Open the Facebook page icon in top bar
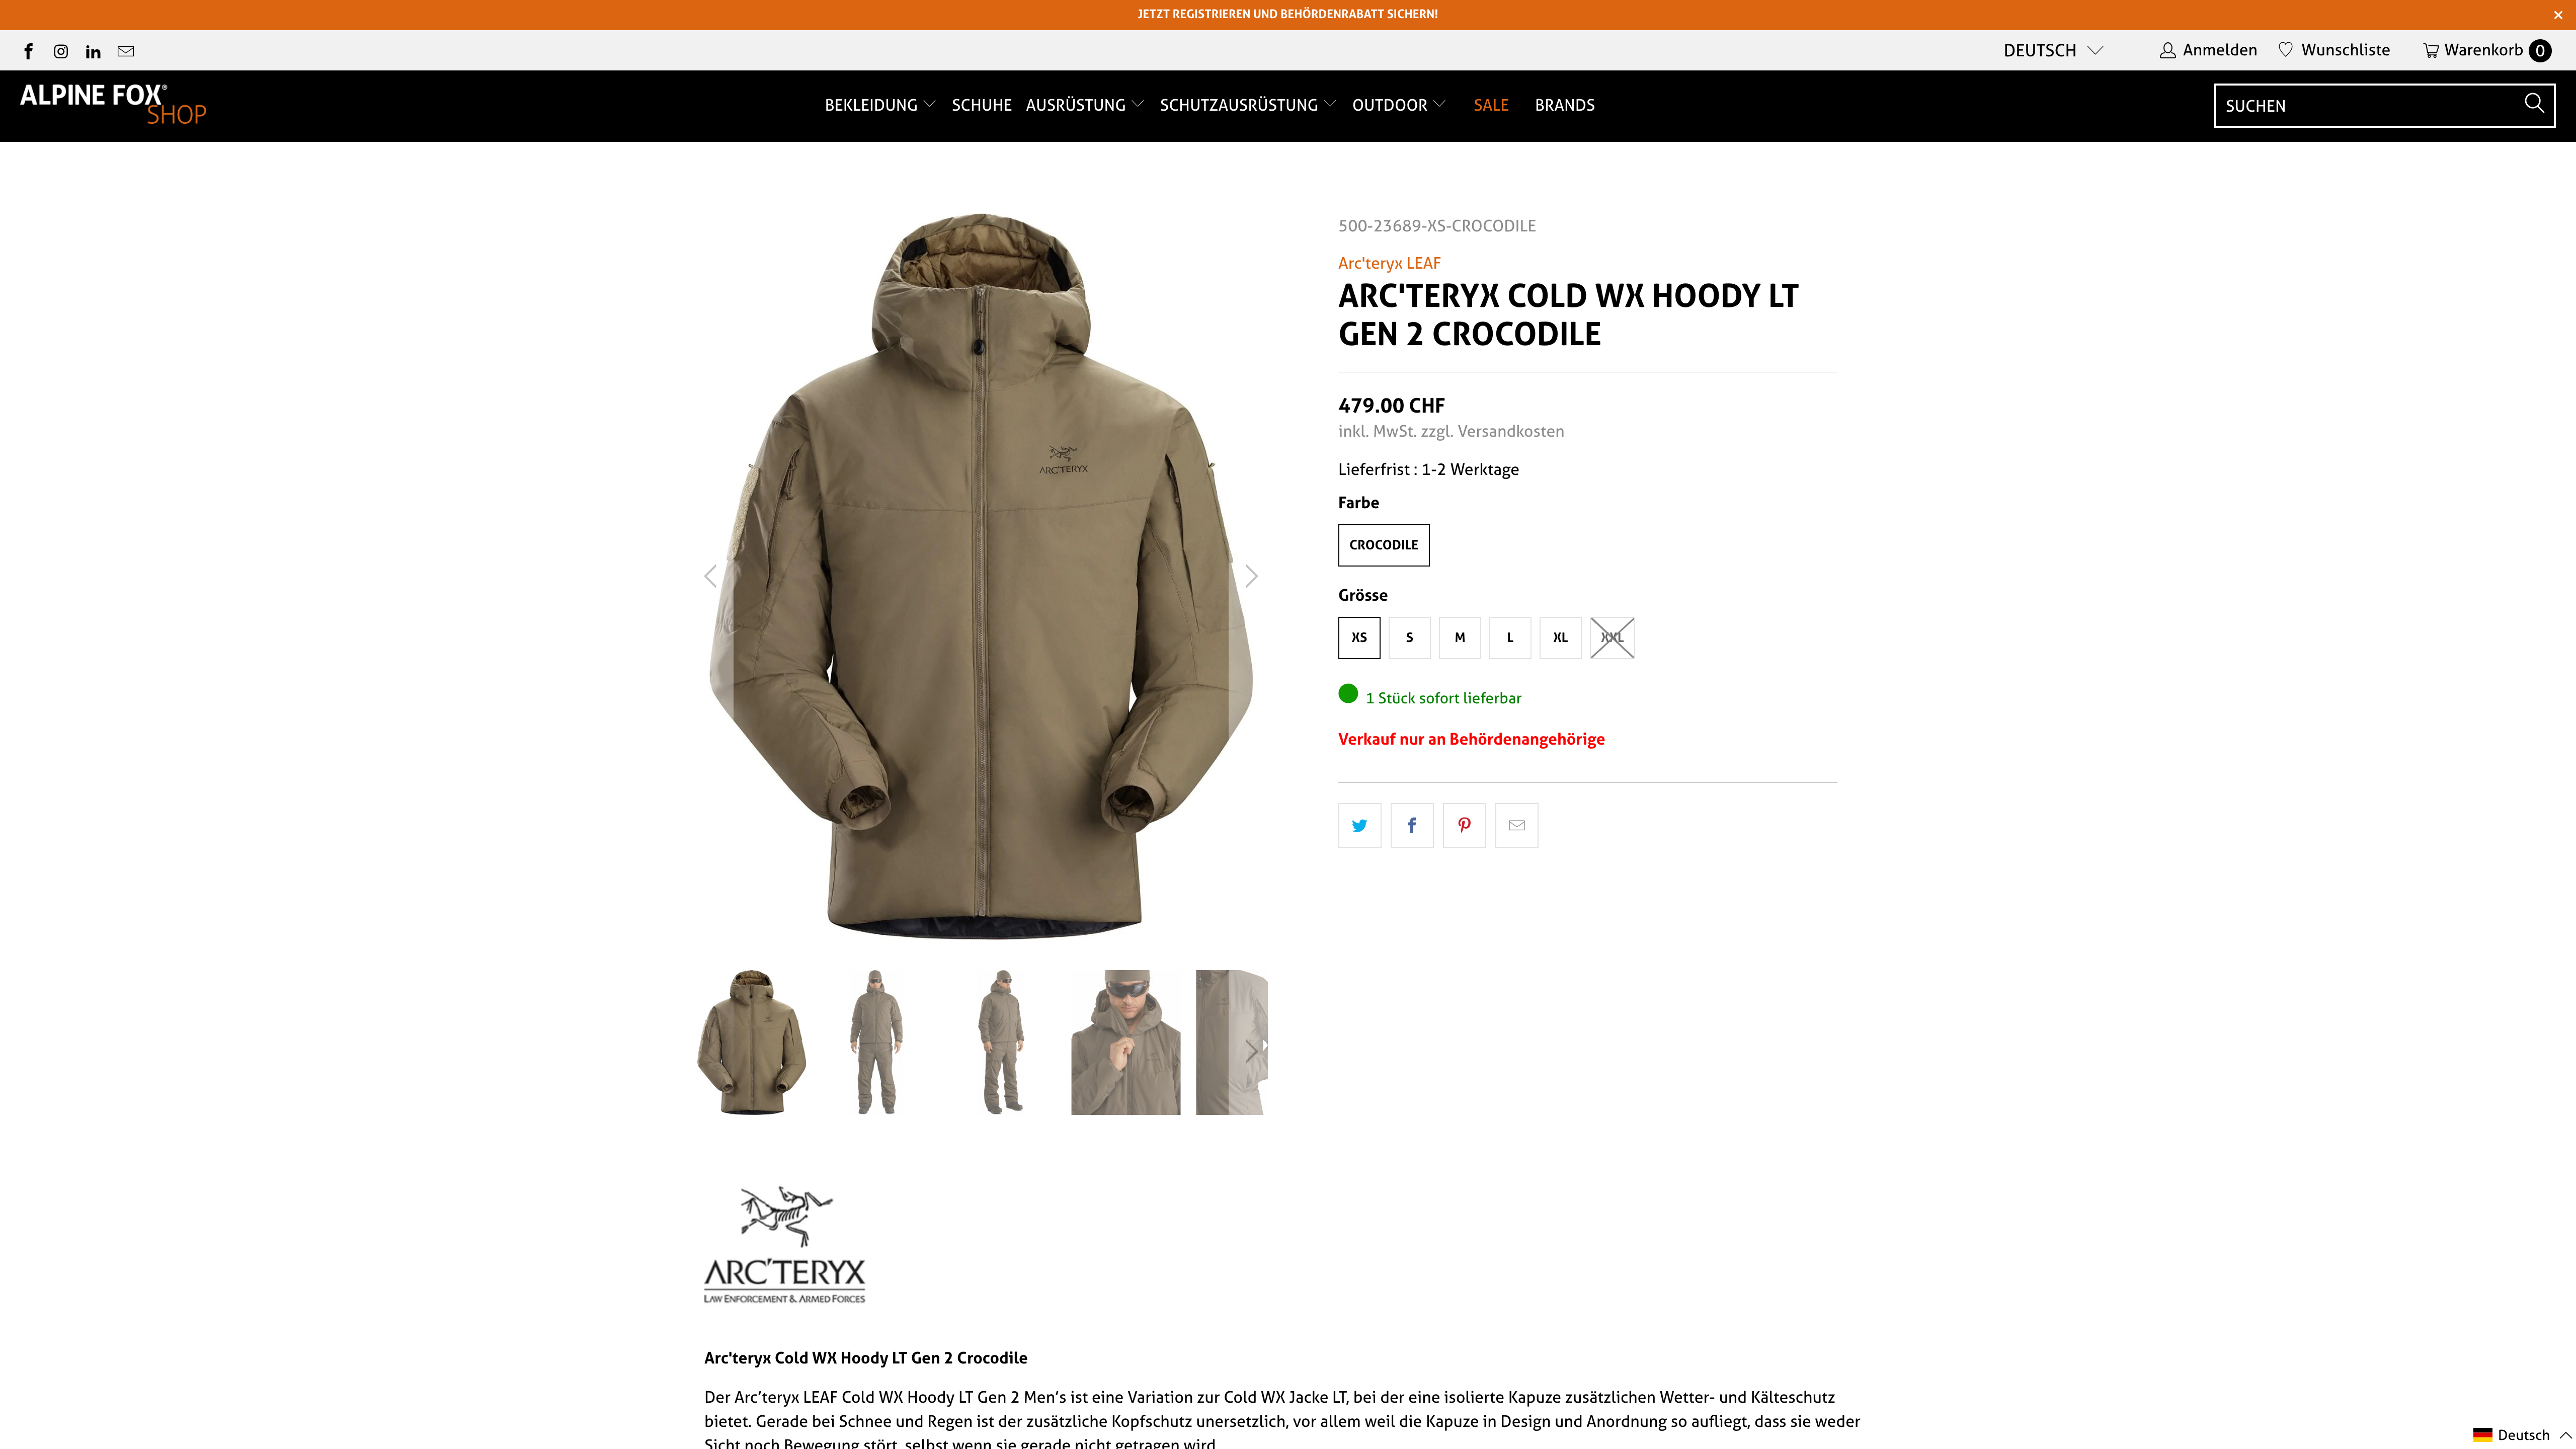 [x=28, y=51]
